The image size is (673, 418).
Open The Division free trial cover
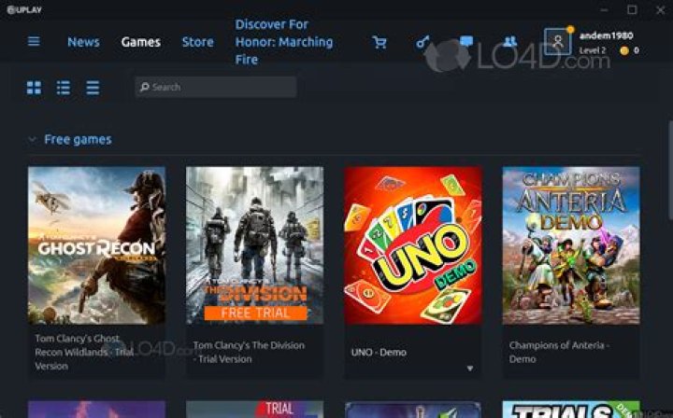coord(255,245)
